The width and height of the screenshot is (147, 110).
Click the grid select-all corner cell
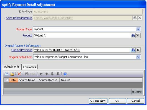coord(6,80)
